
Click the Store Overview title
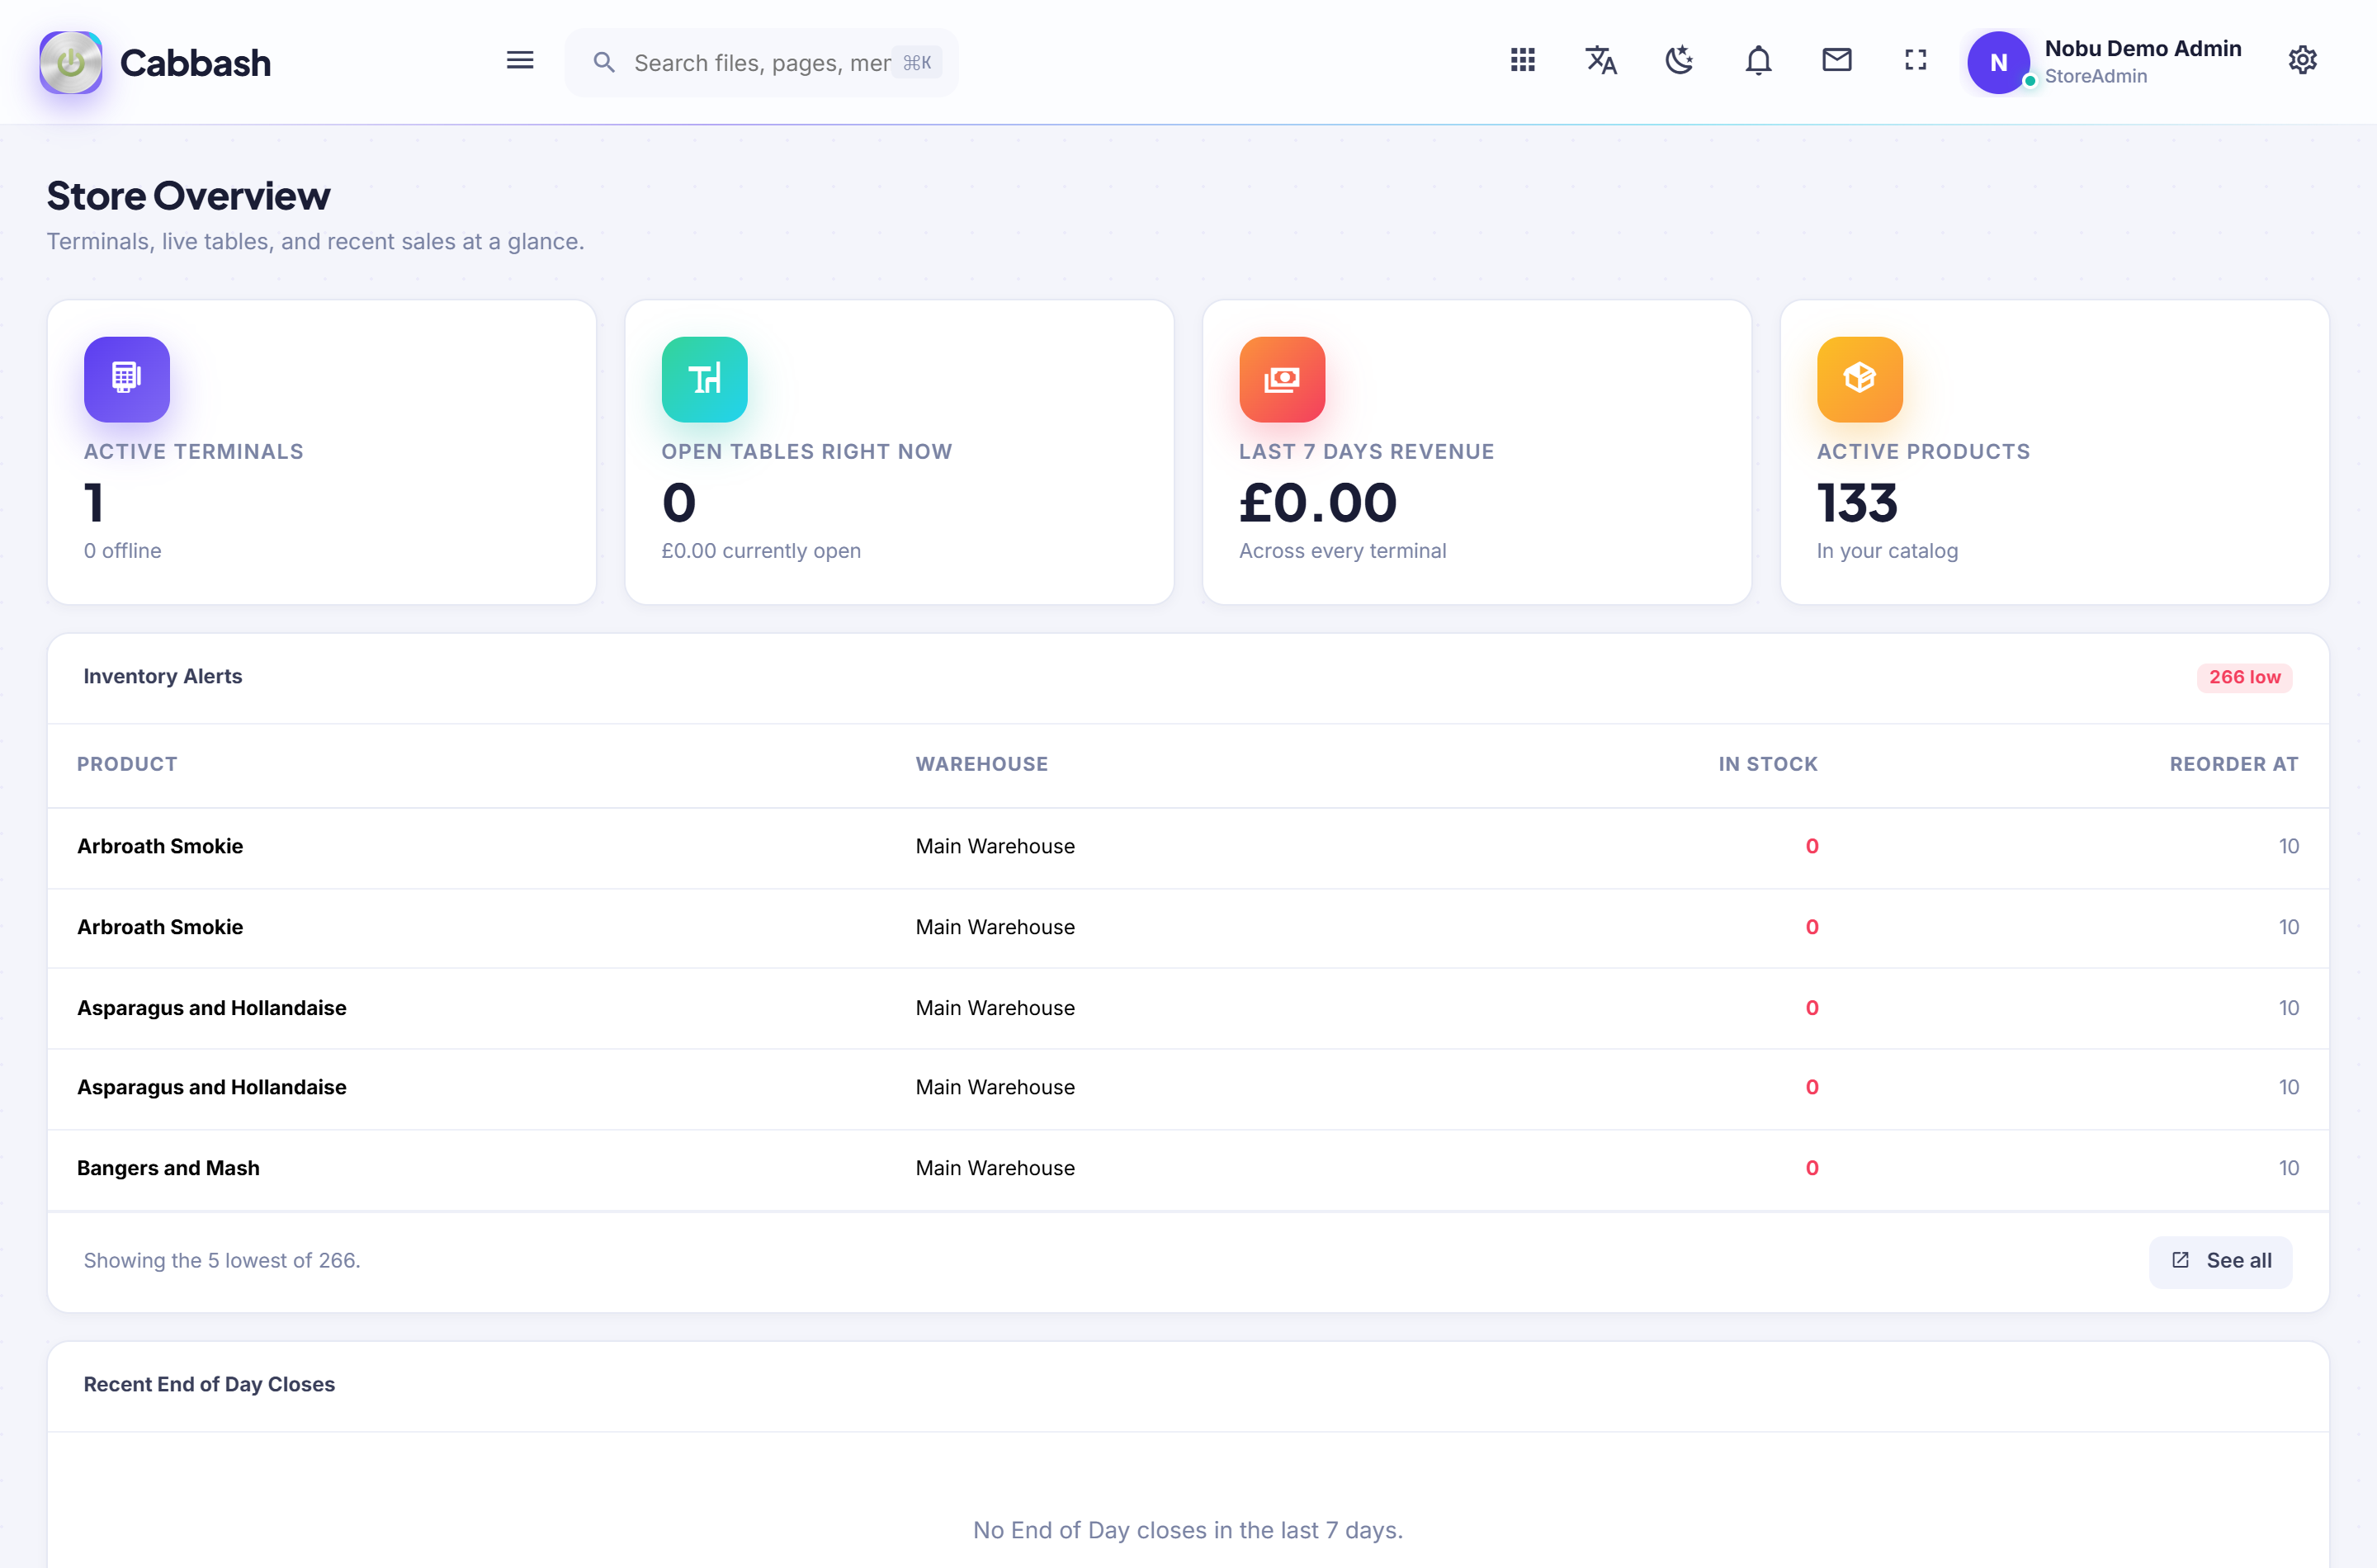pyautogui.click(x=188, y=196)
